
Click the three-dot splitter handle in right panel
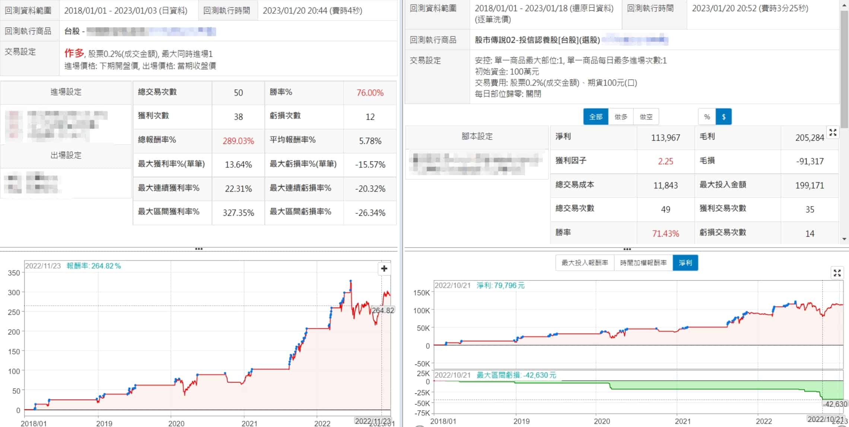[x=627, y=249]
